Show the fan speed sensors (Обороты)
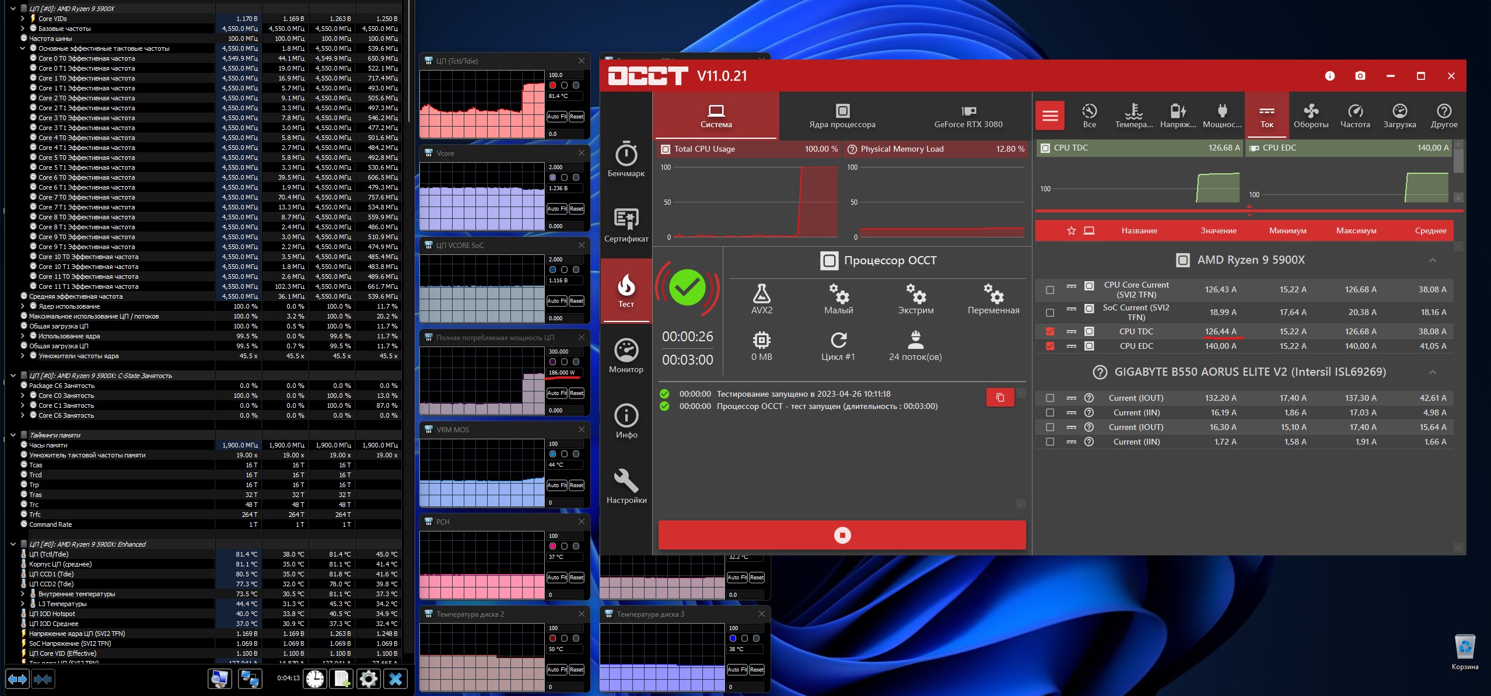Image resolution: width=1491 pixels, height=696 pixels. click(x=1311, y=116)
